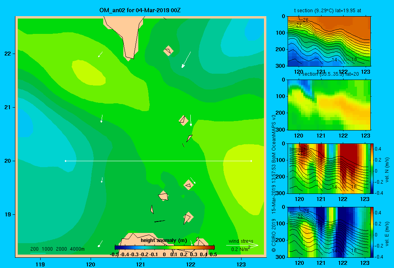Screen dimensions: 394x268
Task: Click the "300" depth label of salinity panel
Action: tap(281, 130)
